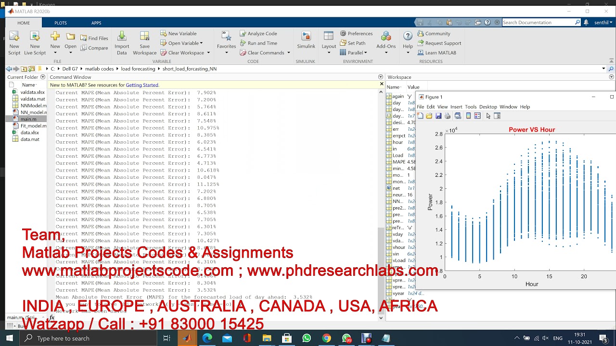Click the Analyze Code button
The height and width of the screenshot is (346, 616).
pos(258,34)
